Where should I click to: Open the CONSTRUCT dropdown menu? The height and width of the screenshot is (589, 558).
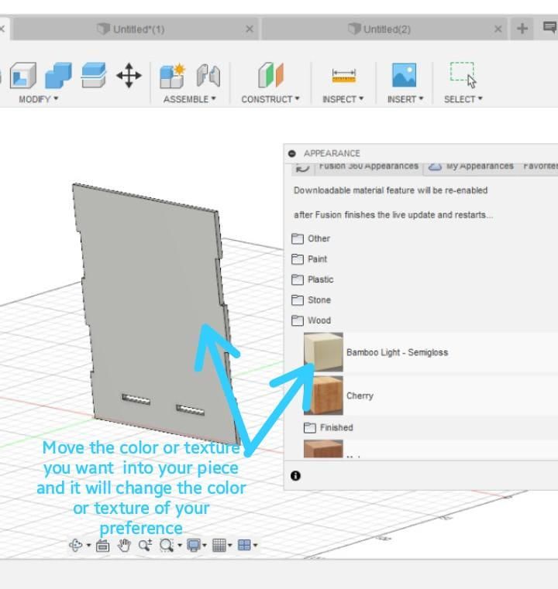click(x=270, y=99)
